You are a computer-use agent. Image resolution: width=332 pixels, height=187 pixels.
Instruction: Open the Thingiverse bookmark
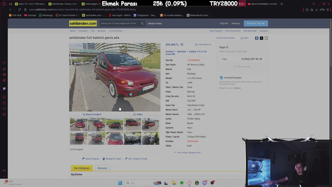click(x=145, y=15)
